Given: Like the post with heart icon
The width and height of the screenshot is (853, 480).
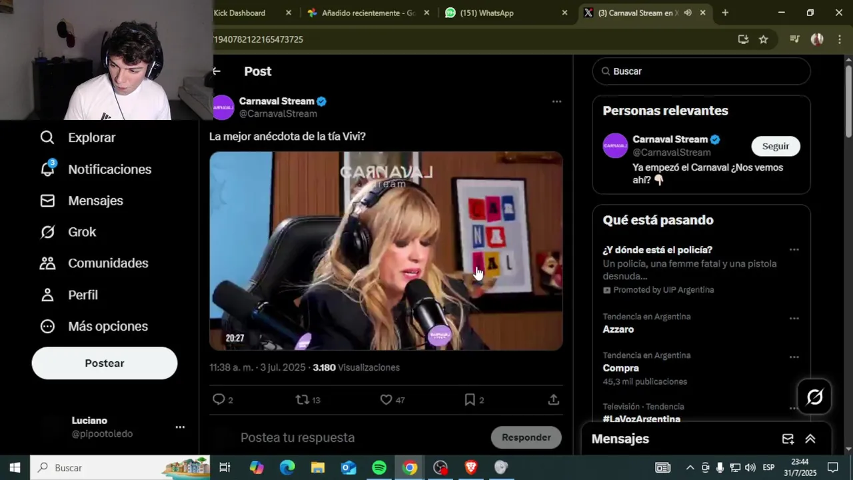Looking at the screenshot, I should pos(386,399).
